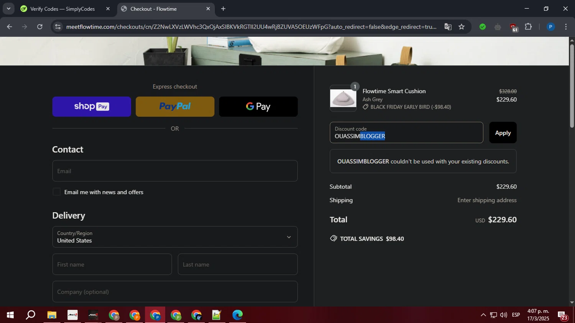Image resolution: width=575 pixels, height=323 pixels.
Task: Open the taskbar clock showing 4:07 p. m.
Action: (538, 315)
